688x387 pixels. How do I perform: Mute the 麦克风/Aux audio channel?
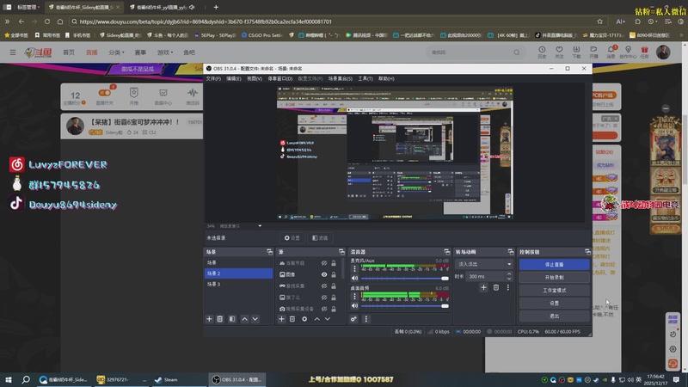tap(354, 278)
